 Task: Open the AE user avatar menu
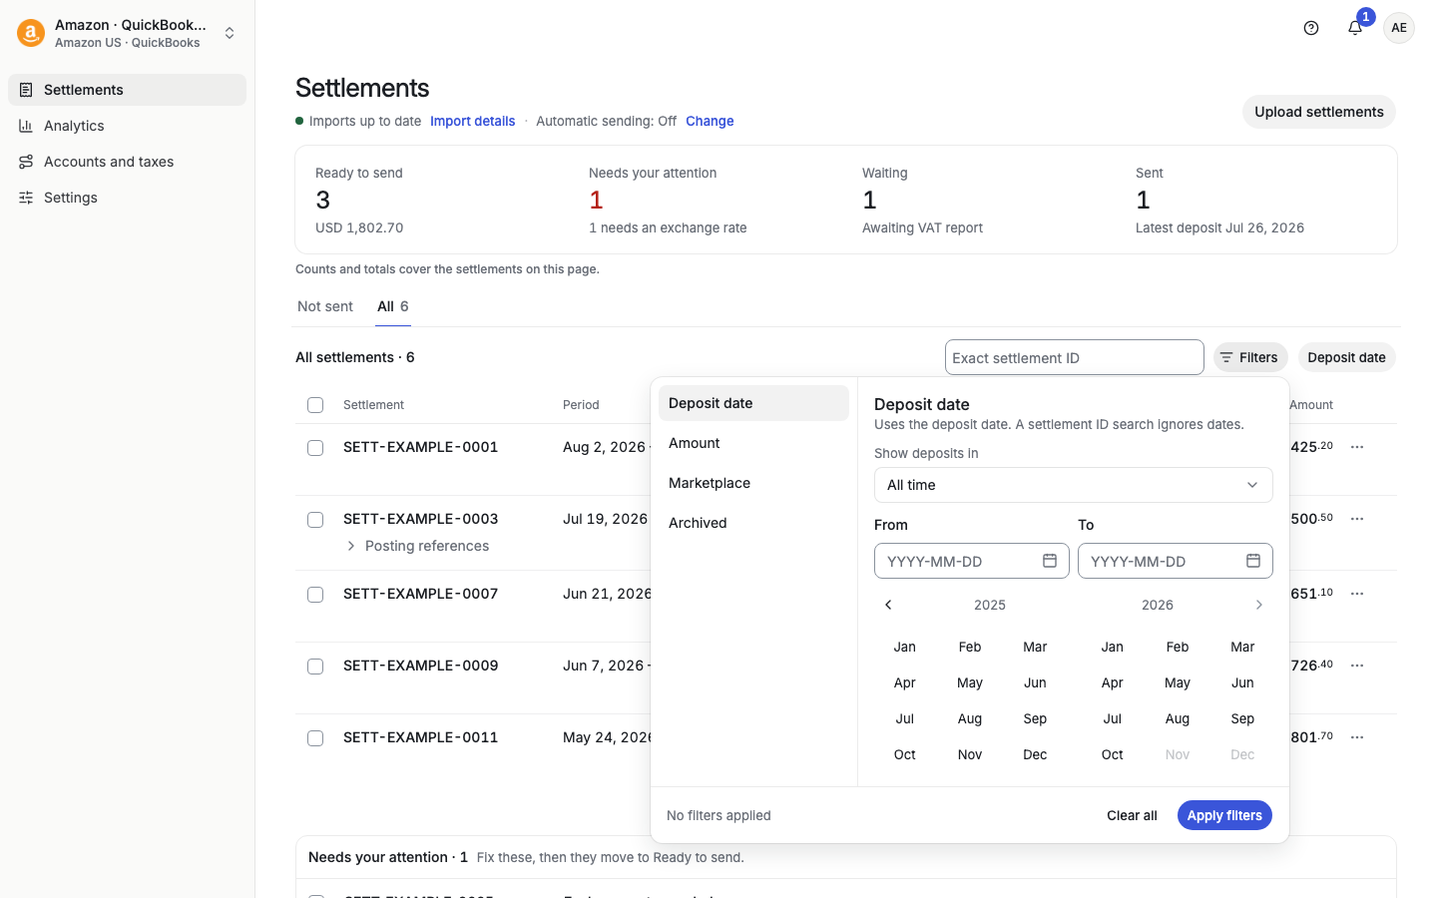(x=1399, y=28)
